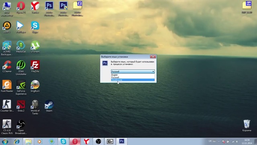
Task: Choose English in the language list
Action: (133, 75)
